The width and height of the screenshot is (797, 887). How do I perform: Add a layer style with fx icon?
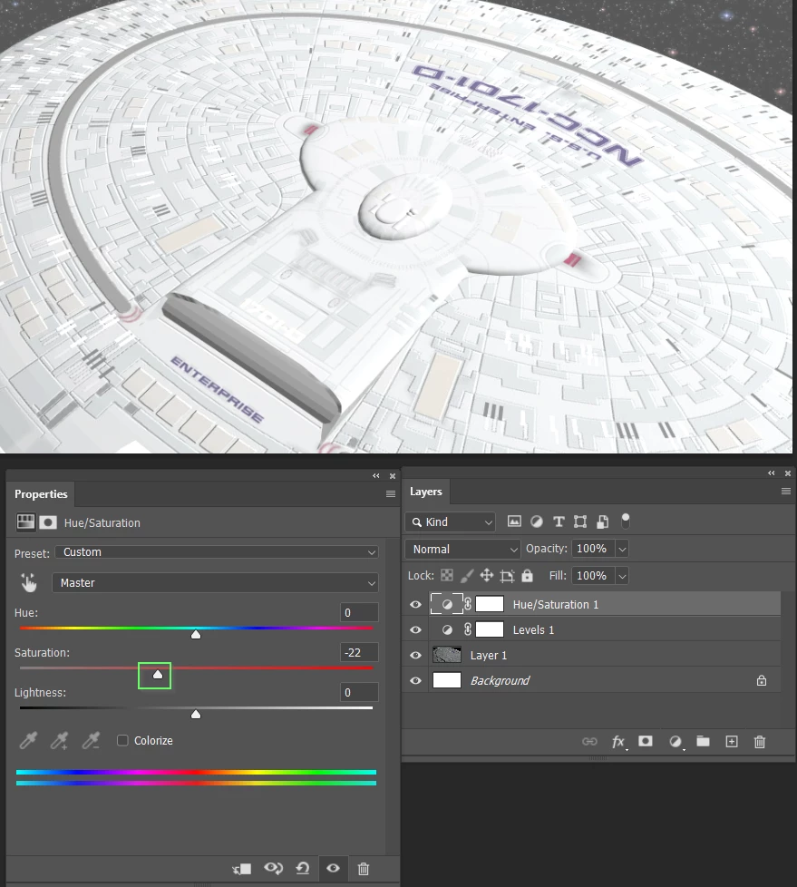pos(618,742)
